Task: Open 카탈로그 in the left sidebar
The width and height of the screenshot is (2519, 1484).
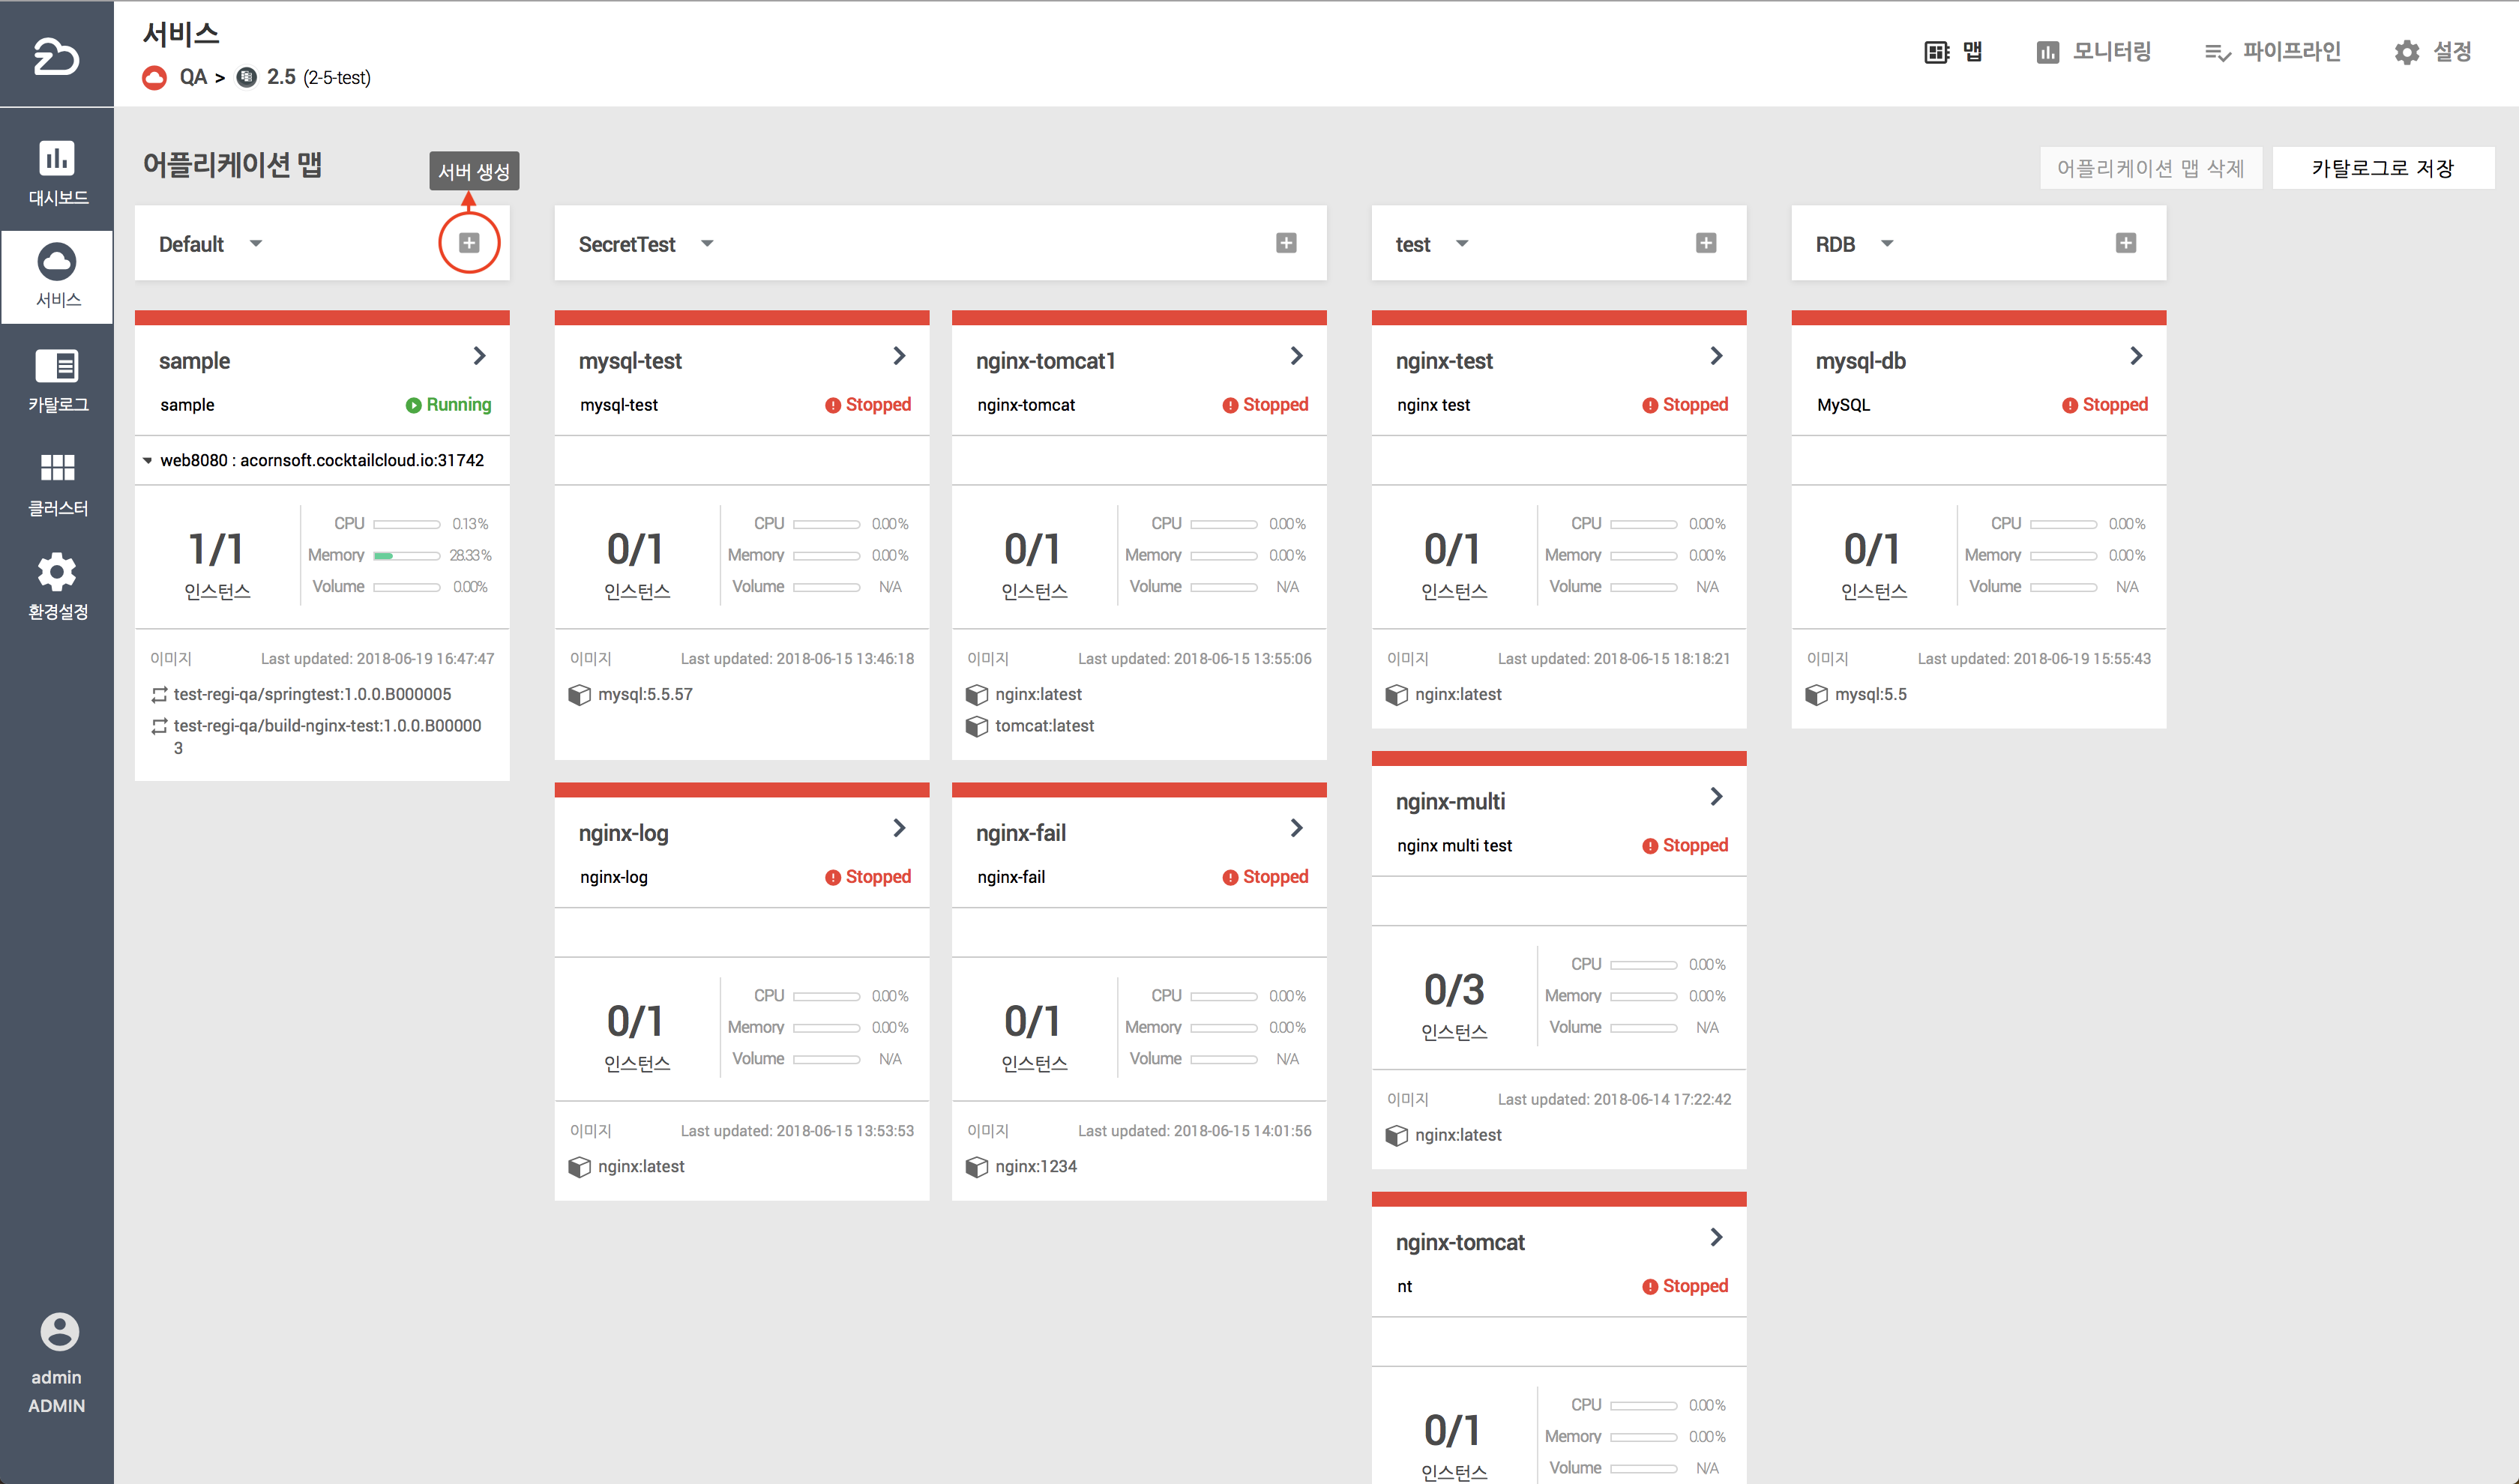Action: 57,380
